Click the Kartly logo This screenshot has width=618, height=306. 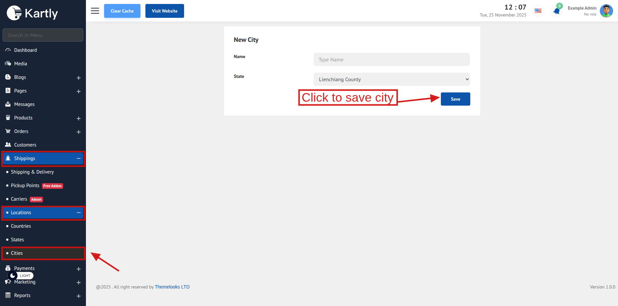coord(32,13)
